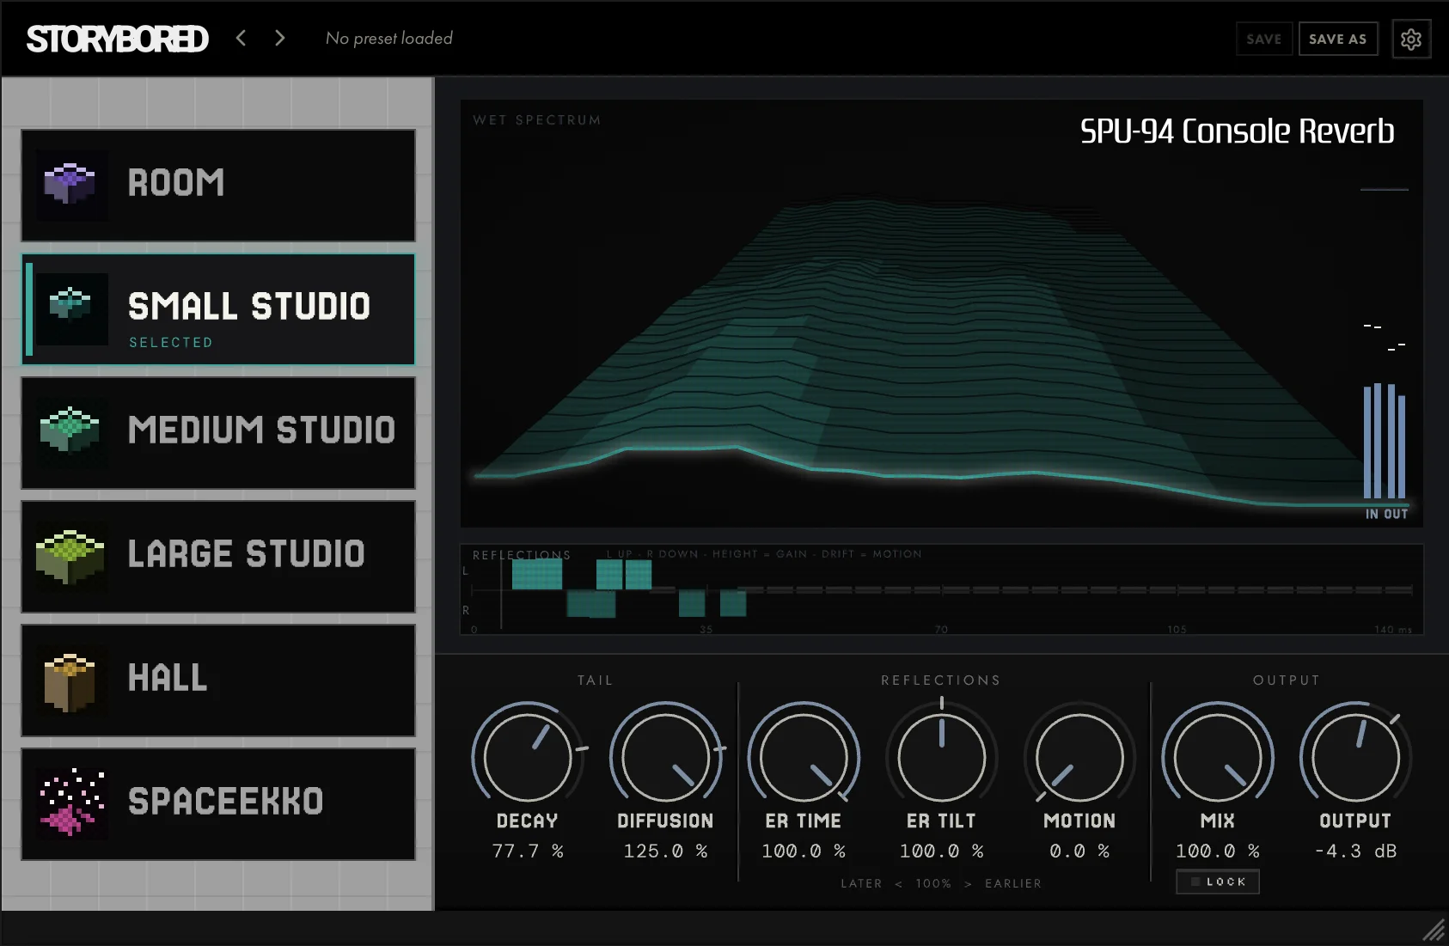Click the WET SPECTRUM label

(x=536, y=120)
